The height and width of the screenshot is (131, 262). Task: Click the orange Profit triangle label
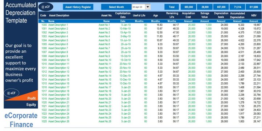pos(32,98)
